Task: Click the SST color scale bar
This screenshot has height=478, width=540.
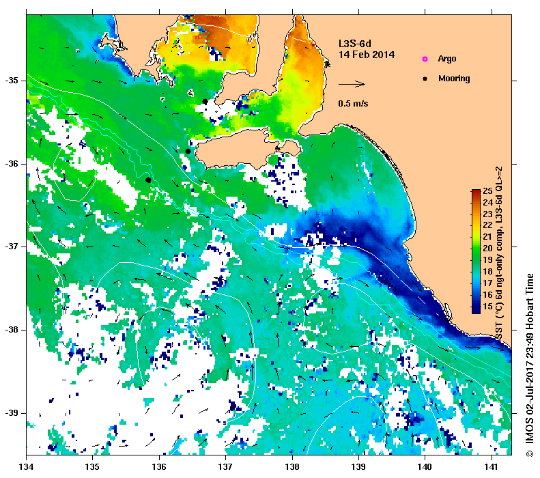Action: [476, 251]
